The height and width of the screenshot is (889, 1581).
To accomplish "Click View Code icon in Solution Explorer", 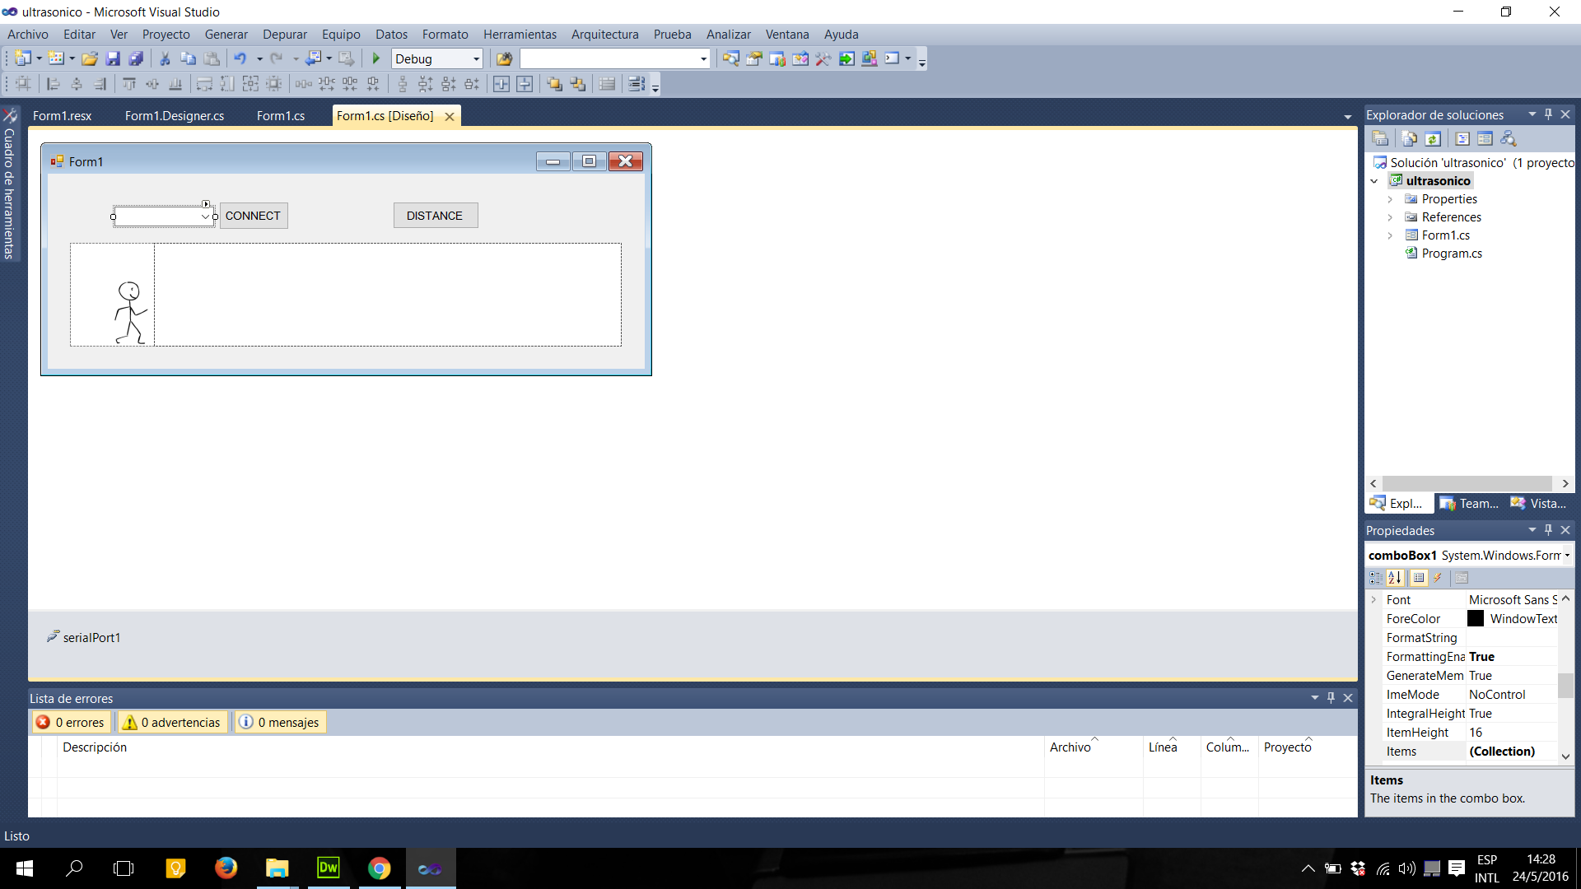I will tap(1462, 138).
